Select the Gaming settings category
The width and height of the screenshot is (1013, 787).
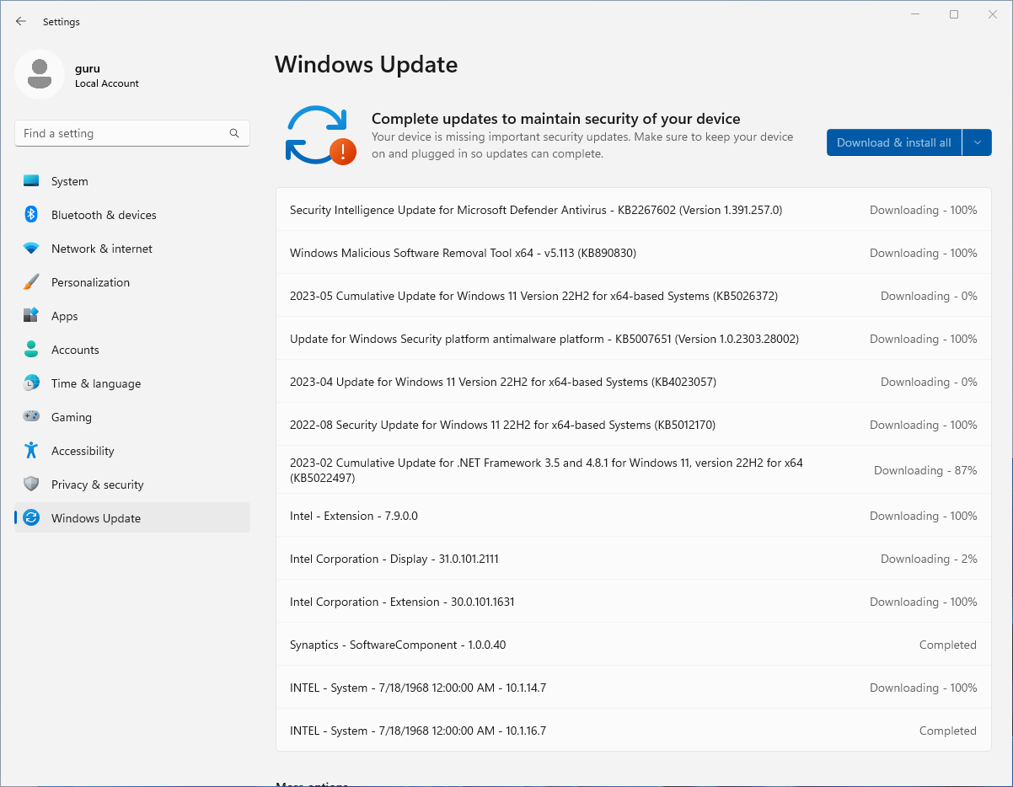click(x=132, y=417)
